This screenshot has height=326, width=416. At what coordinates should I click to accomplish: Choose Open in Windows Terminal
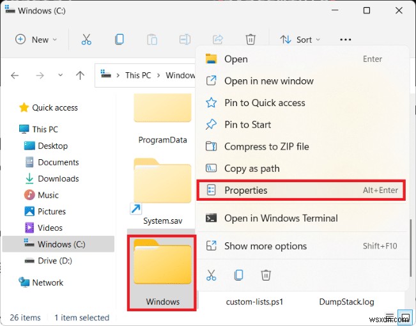[302, 218]
